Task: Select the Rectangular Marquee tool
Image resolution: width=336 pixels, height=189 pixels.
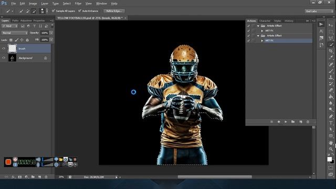Action: (x=331, y=31)
